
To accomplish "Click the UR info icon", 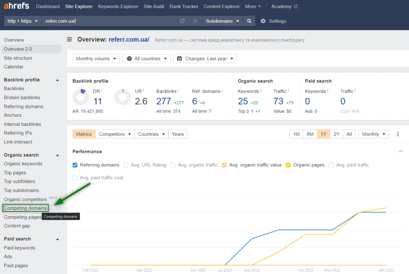I will (144, 90).
